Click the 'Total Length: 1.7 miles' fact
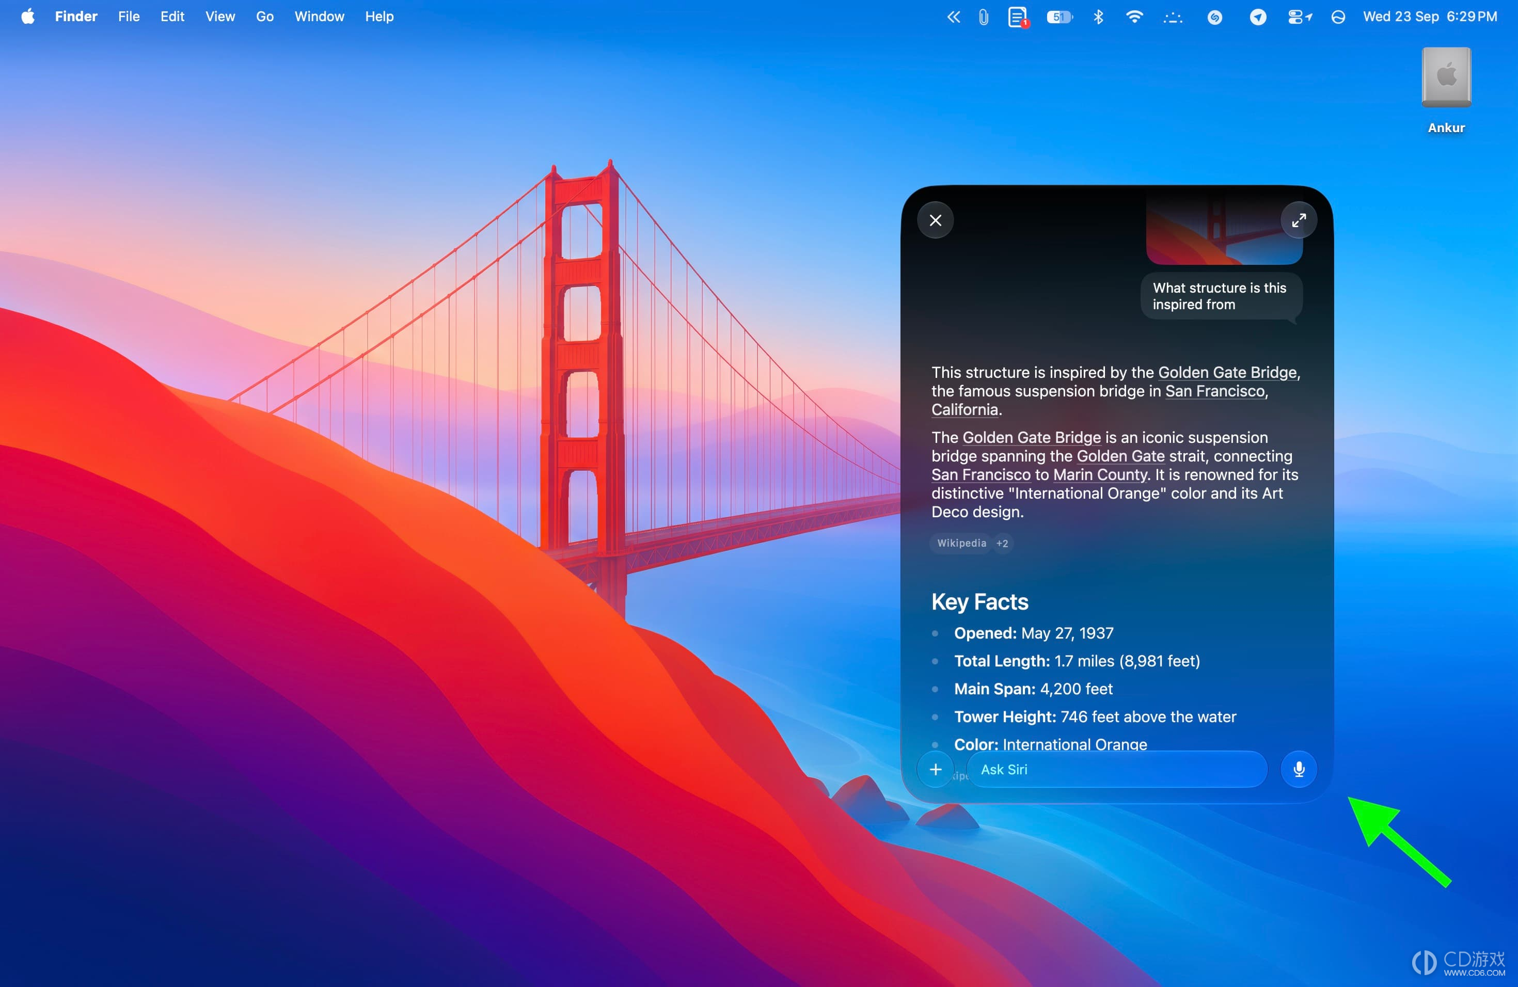Screen dimensions: 1518x987 pos(1077,661)
